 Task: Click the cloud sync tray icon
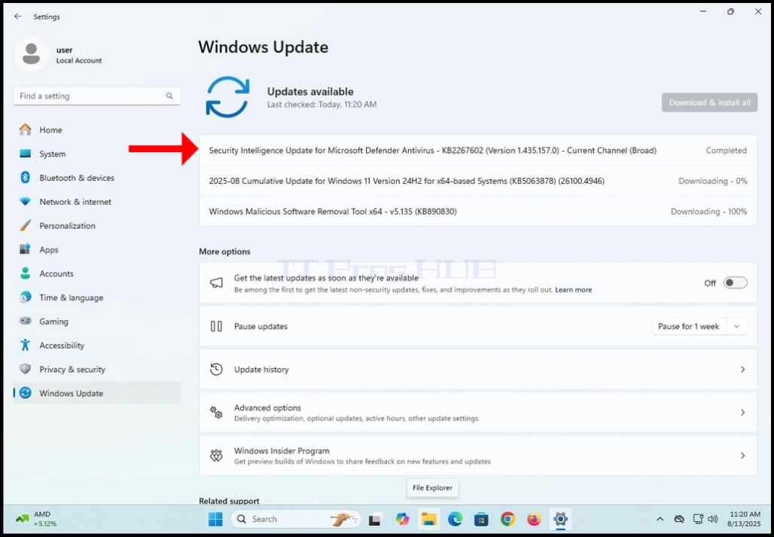click(679, 519)
